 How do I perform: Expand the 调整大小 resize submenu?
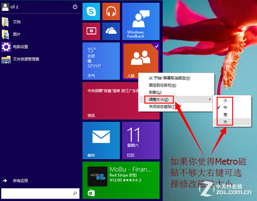coord(176,99)
